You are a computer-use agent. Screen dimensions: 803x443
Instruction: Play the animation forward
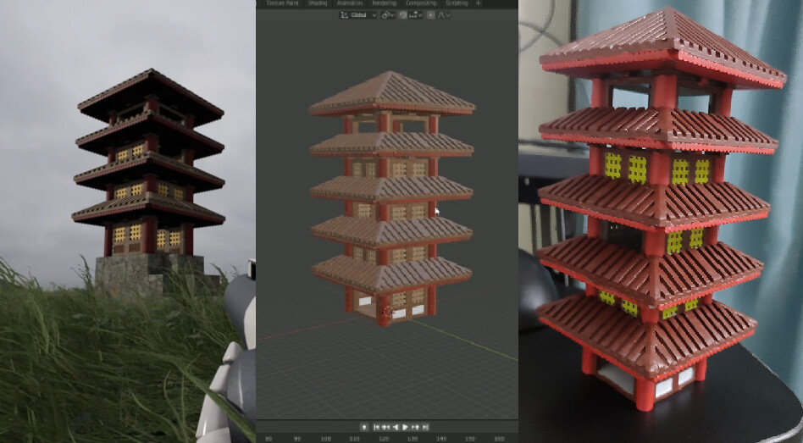click(x=405, y=427)
